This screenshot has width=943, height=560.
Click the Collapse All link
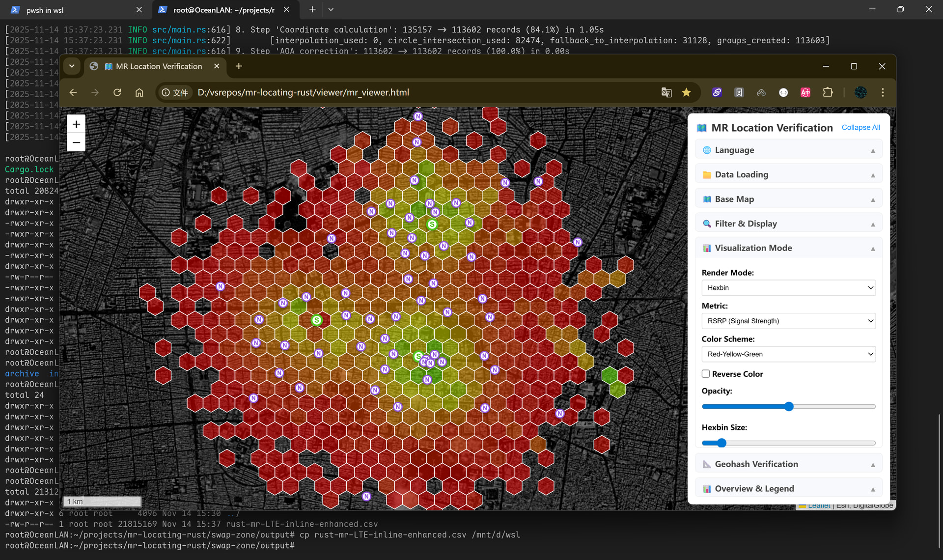pos(860,127)
